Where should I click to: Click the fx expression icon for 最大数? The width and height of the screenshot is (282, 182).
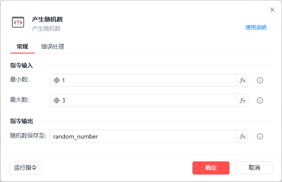point(242,100)
